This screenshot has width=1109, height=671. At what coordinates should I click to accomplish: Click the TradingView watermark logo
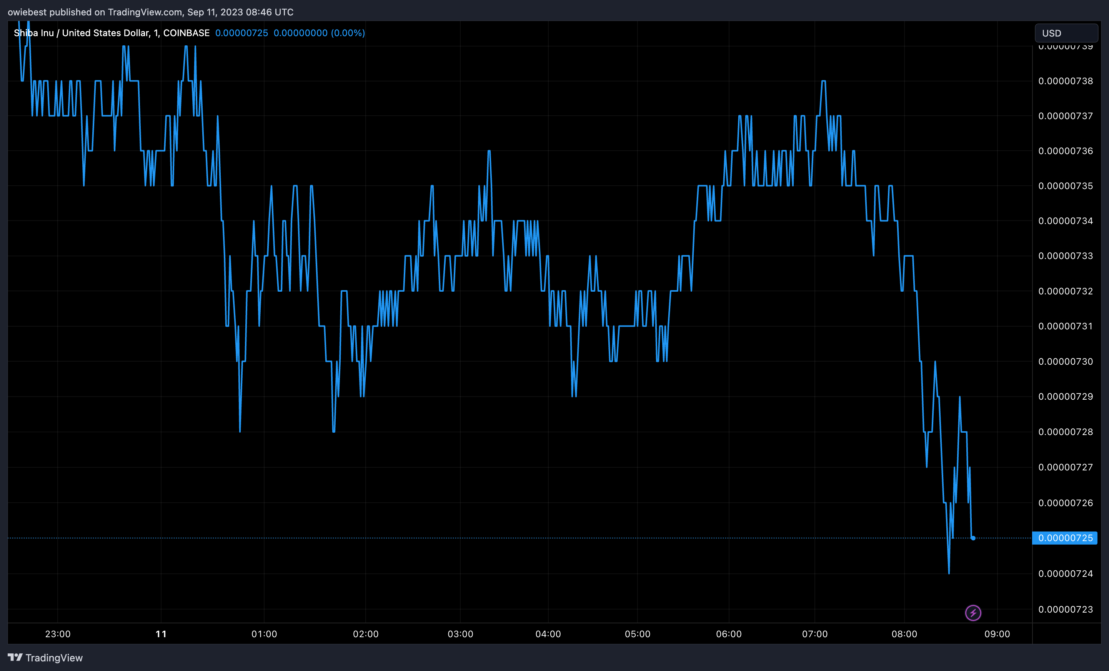click(14, 657)
